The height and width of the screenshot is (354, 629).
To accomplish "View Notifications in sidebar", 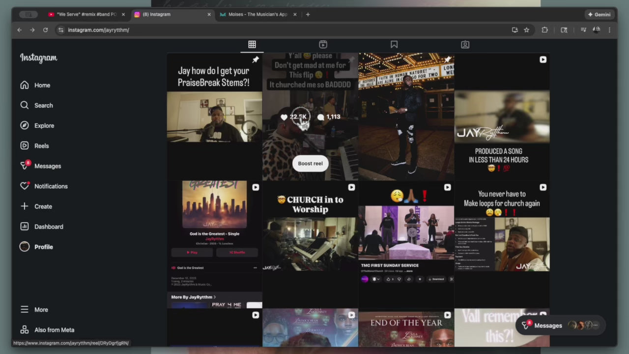I will (x=51, y=186).
